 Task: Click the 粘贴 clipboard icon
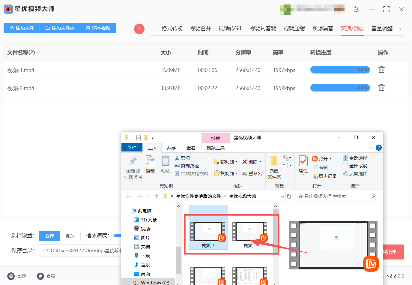165,161
